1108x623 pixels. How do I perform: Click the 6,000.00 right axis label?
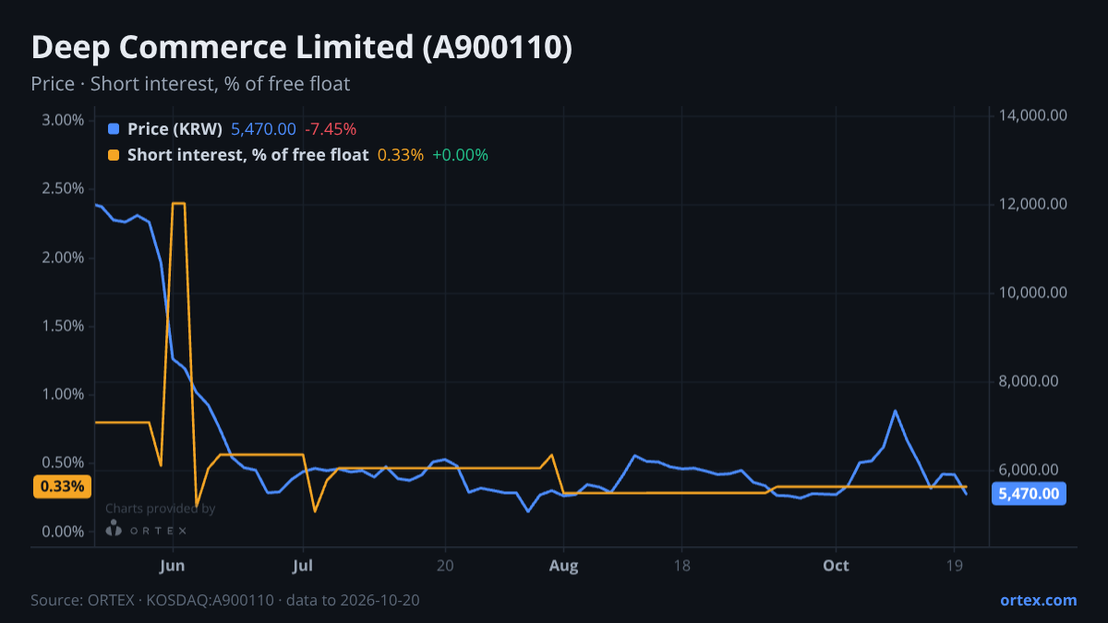pyautogui.click(x=1030, y=470)
